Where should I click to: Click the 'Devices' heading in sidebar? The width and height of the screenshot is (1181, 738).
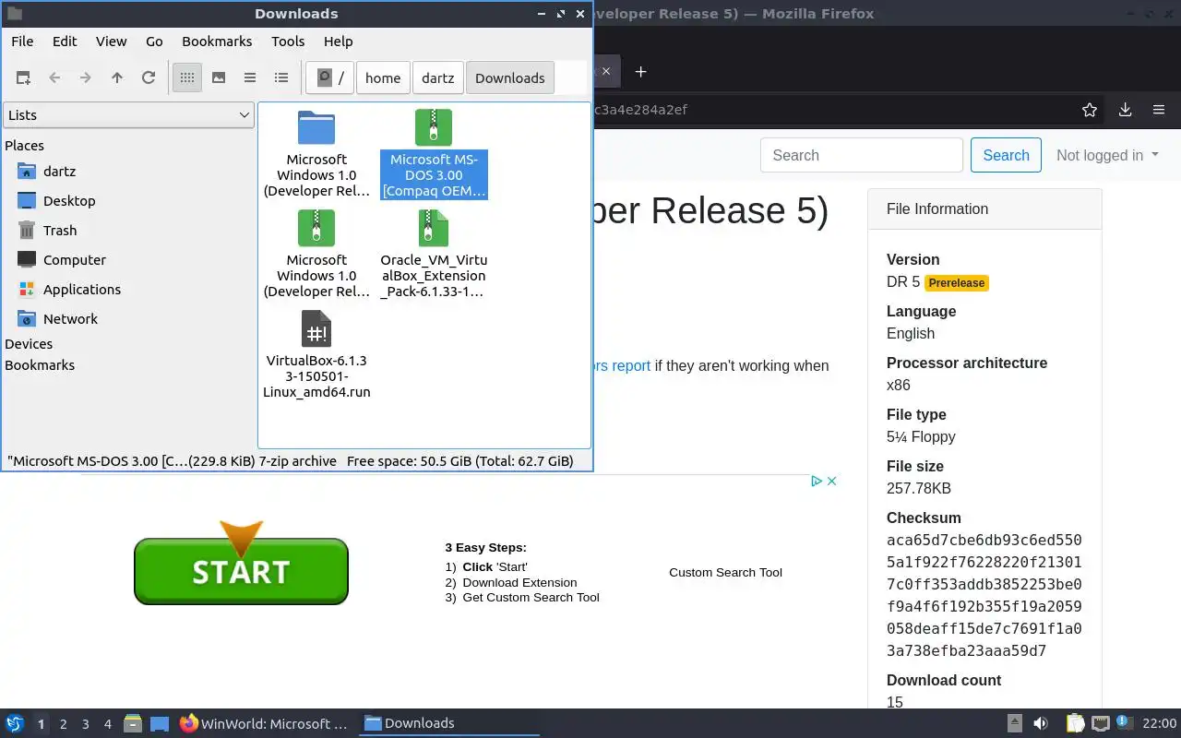click(x=29, y=344)
